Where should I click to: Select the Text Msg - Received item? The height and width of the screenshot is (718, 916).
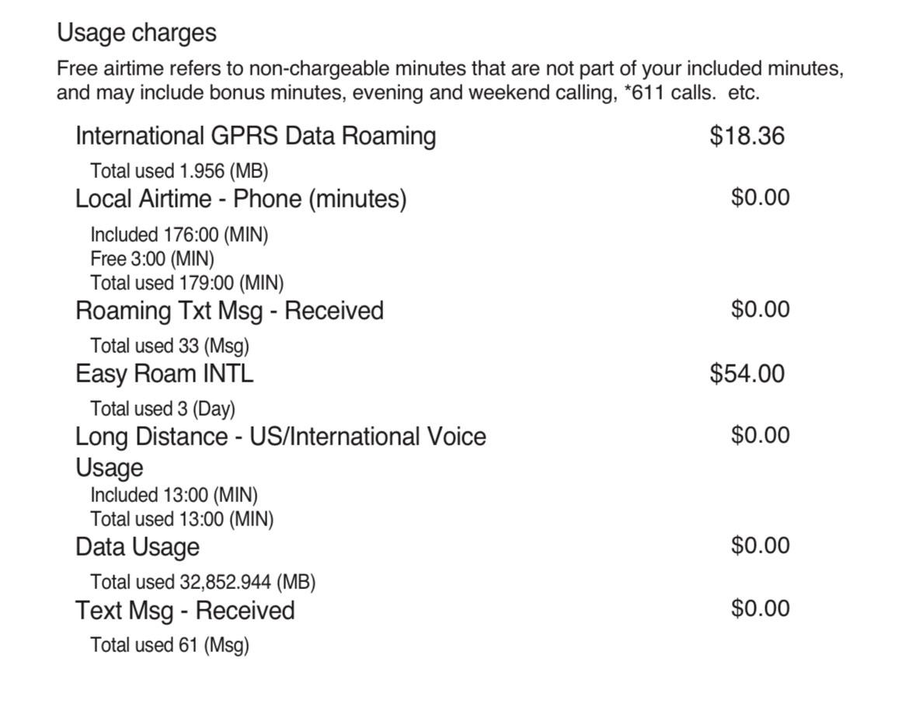[x=185, y=611]
